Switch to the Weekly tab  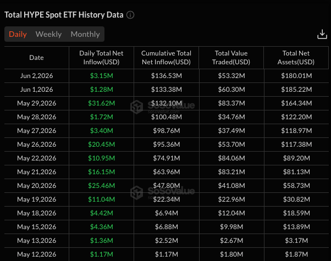point(48,34)
